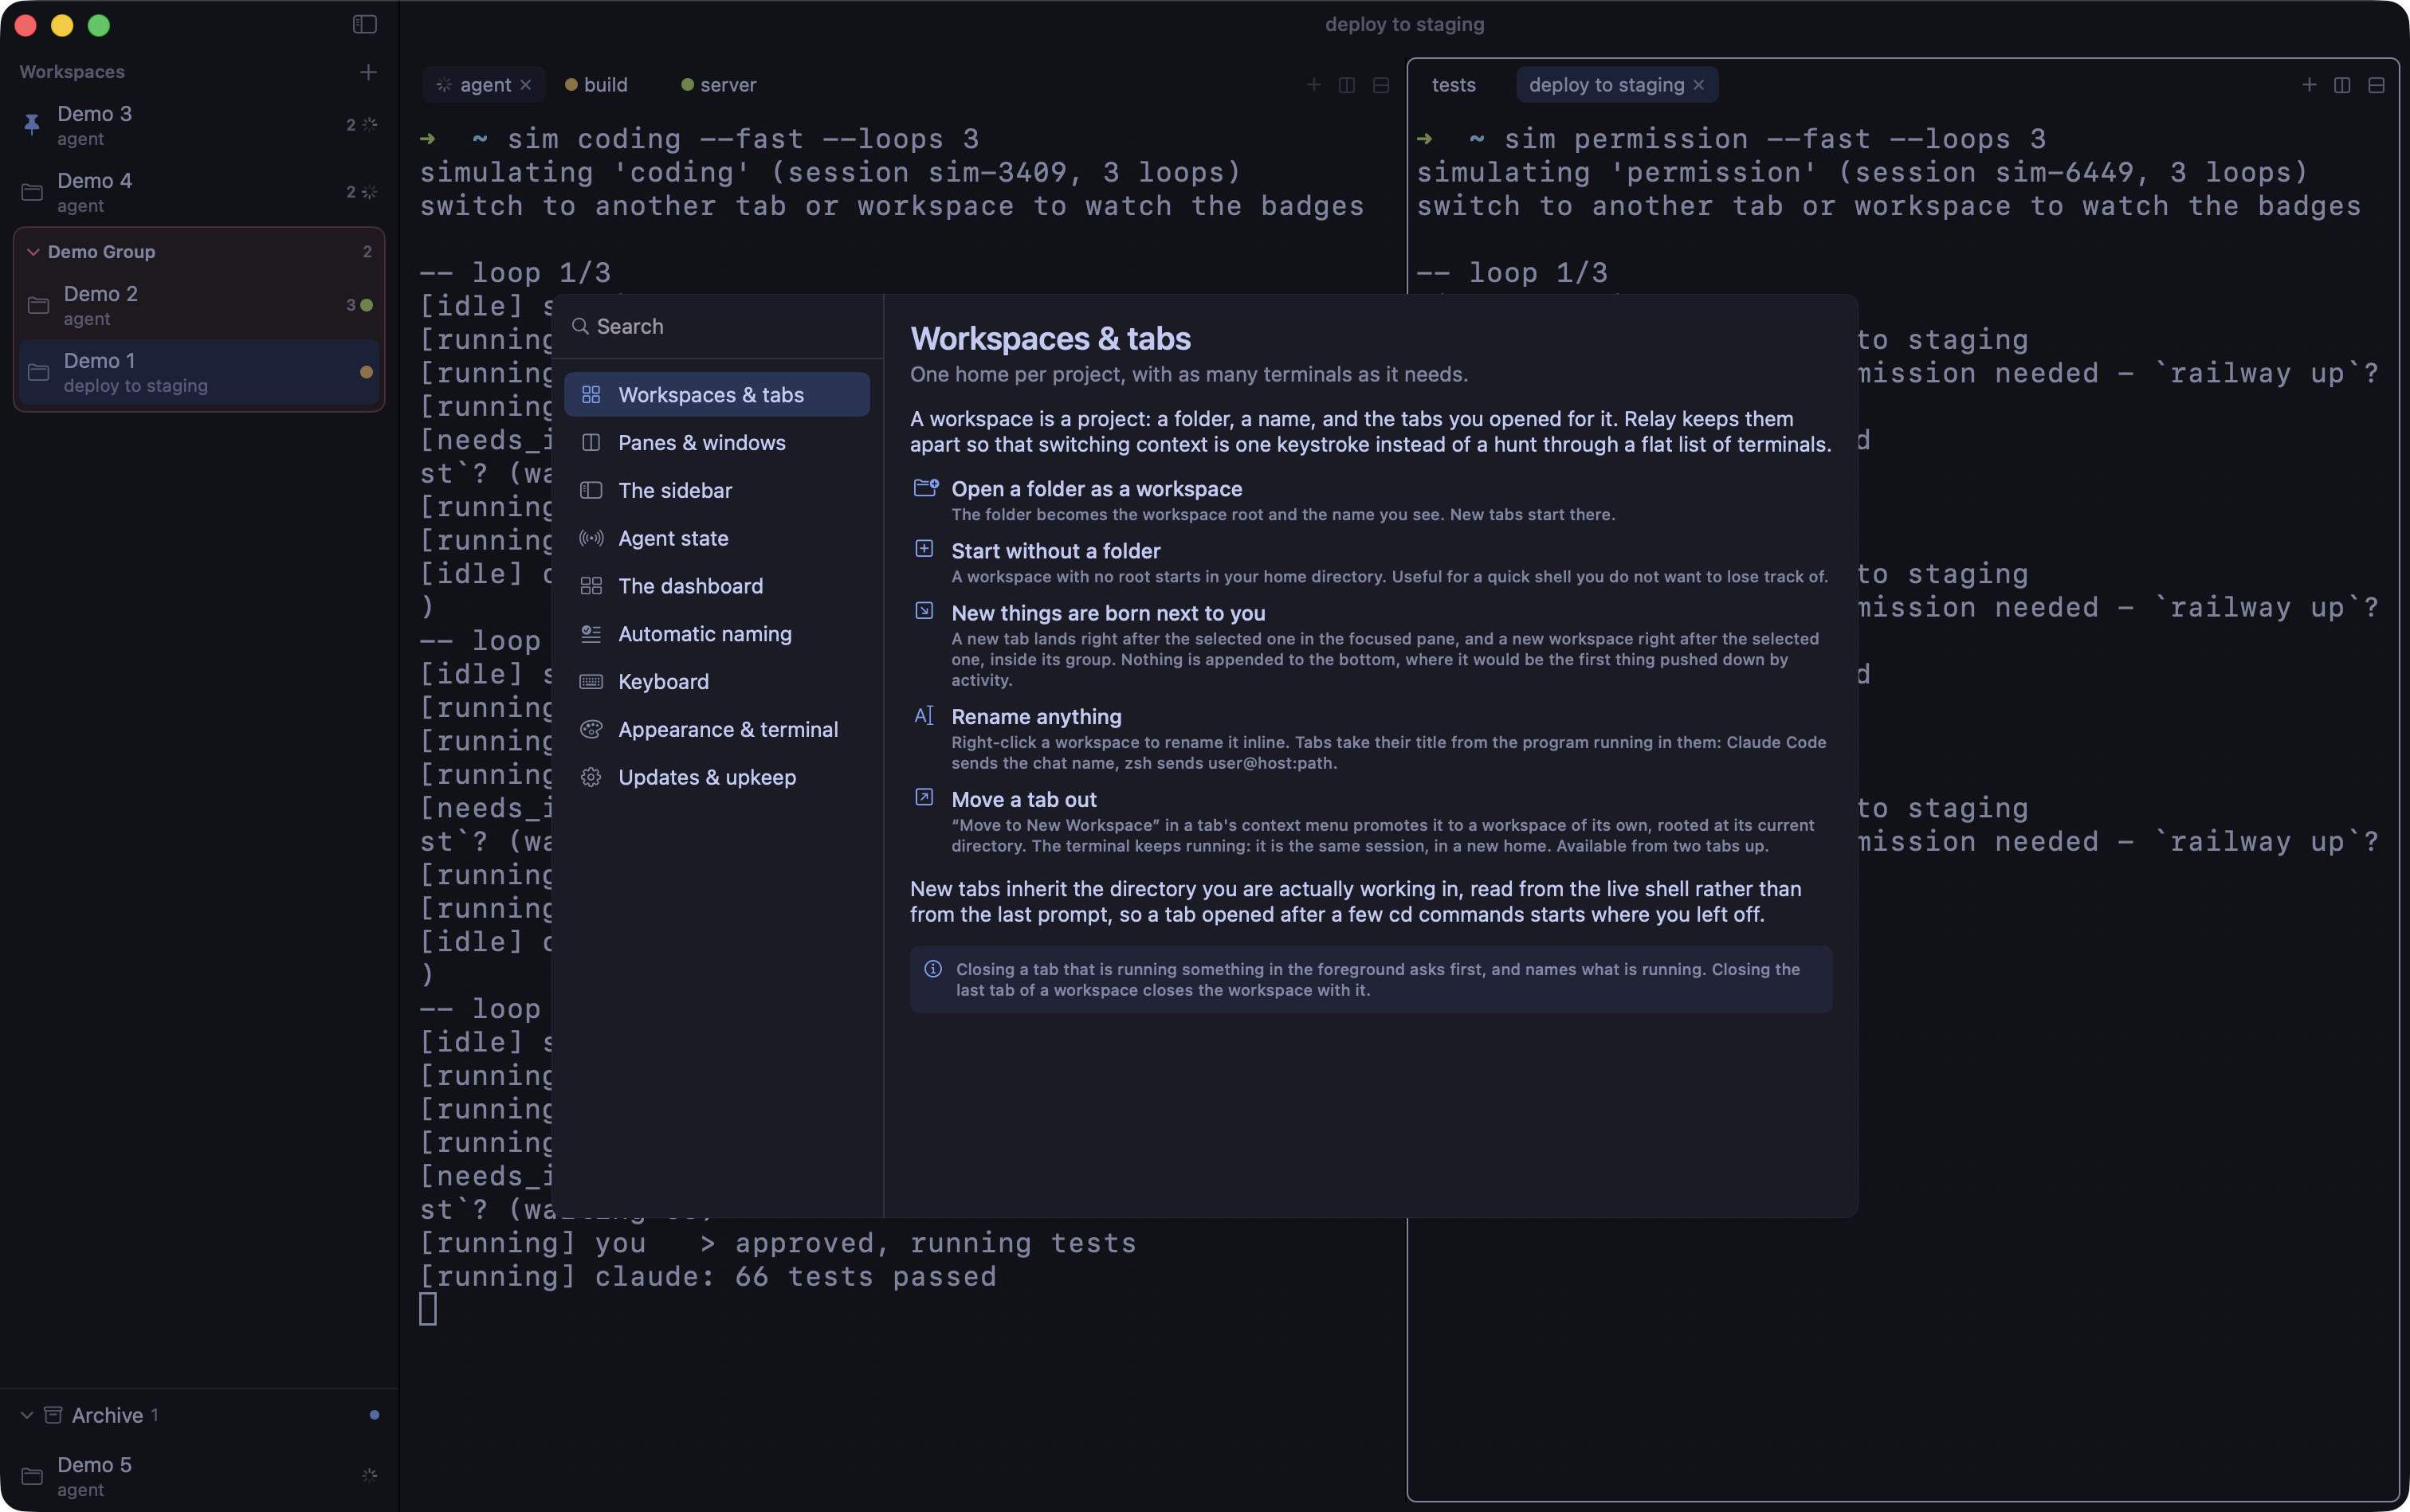
Task: Switch to the tests tab
Action: (x=1454, y=85)
